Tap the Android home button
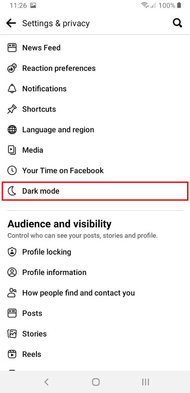The image size is (190, 393). (x=96, y=382)
